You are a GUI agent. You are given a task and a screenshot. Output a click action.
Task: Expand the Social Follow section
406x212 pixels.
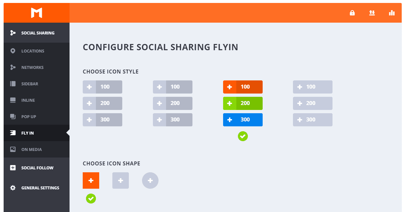[x=37, y=168]
